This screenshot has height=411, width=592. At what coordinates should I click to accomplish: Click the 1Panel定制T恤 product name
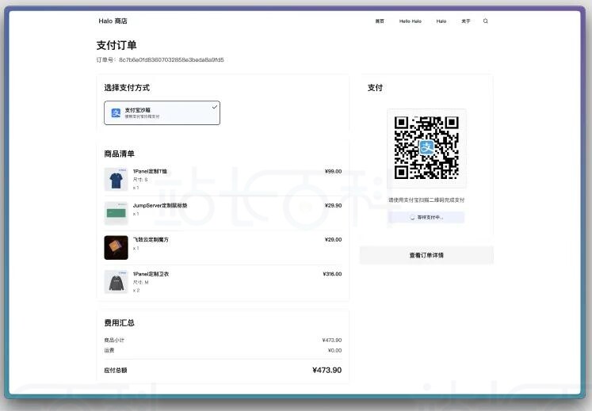150,171
